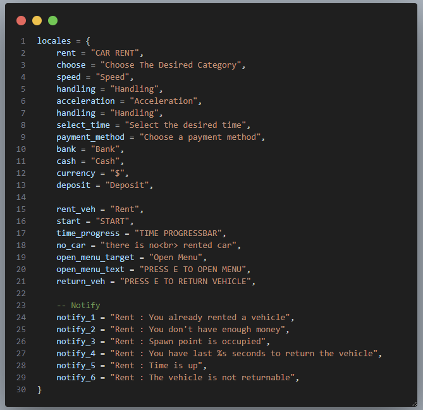
Task: Click the "Choose The Desired Category" string
Action: click(171, 65)
